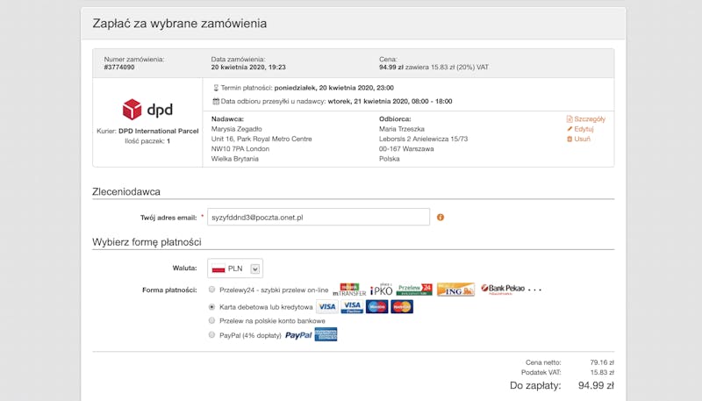Click the dropdown arrow next to PLN
Image resolution: width=702 pixels, height=401 pixels.
pyautogui.click(x=255, y=269)
